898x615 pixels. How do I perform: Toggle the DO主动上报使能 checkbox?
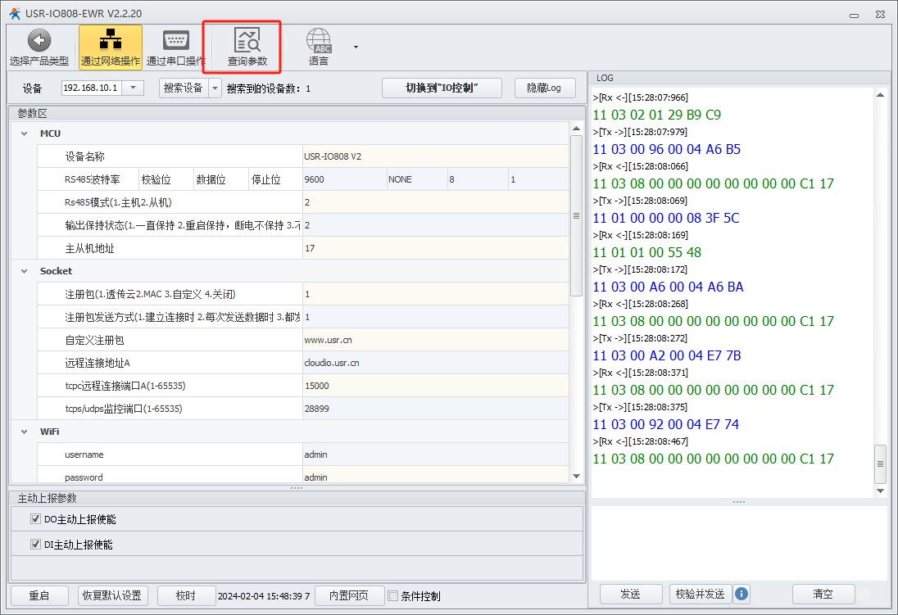(35, 519)
